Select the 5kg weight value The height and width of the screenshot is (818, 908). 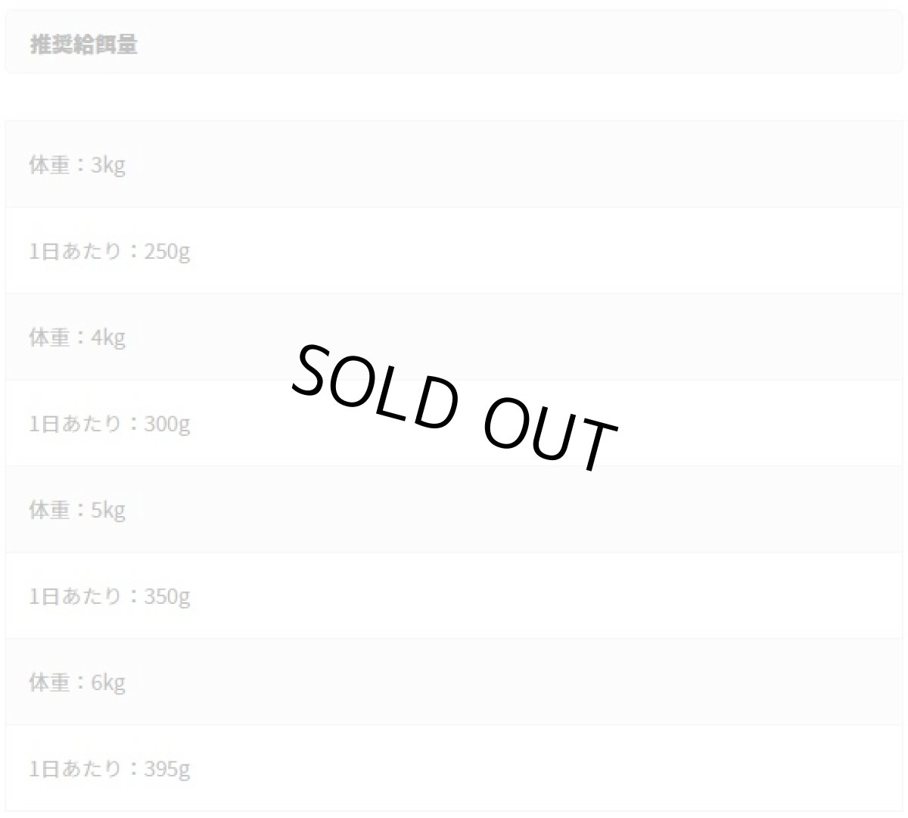[108, 510]
